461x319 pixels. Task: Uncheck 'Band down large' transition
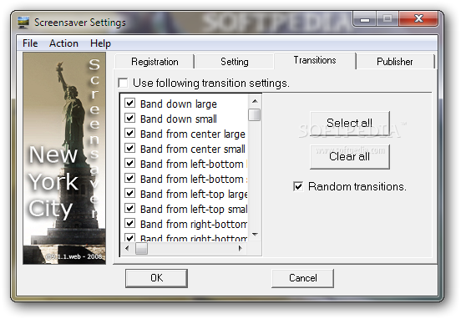click(x=129, y=104)
